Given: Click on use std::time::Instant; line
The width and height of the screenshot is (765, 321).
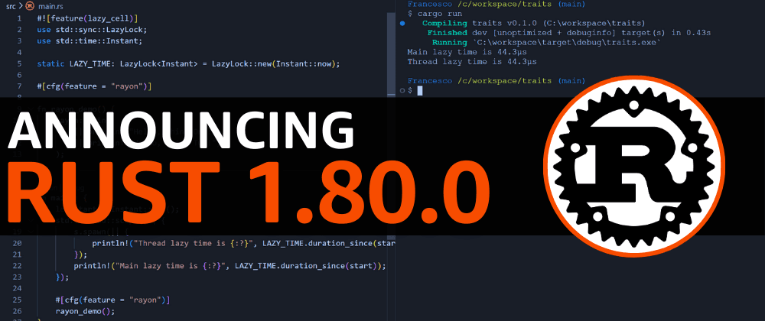Looking at the screenshot, I should pyautogui.click(x=90, y=41).
